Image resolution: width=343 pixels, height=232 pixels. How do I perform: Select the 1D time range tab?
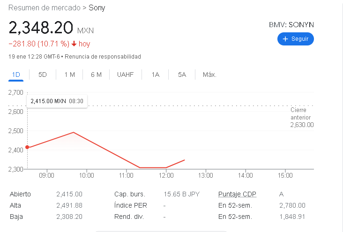(x=16, y=75)
